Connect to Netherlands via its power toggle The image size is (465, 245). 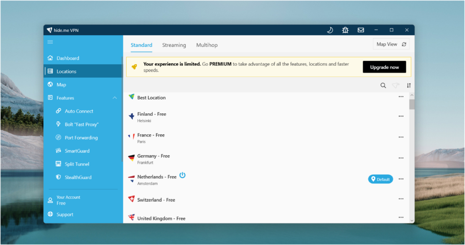point(182,176)
